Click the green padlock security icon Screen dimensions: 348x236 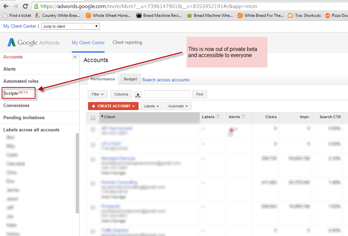point(36,6)
